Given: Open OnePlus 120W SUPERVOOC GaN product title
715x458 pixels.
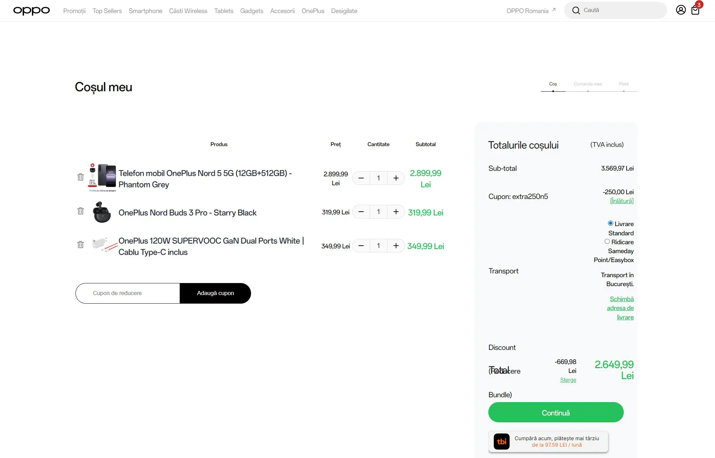Looking at the screenshot, I should click(x=211, y=246).
